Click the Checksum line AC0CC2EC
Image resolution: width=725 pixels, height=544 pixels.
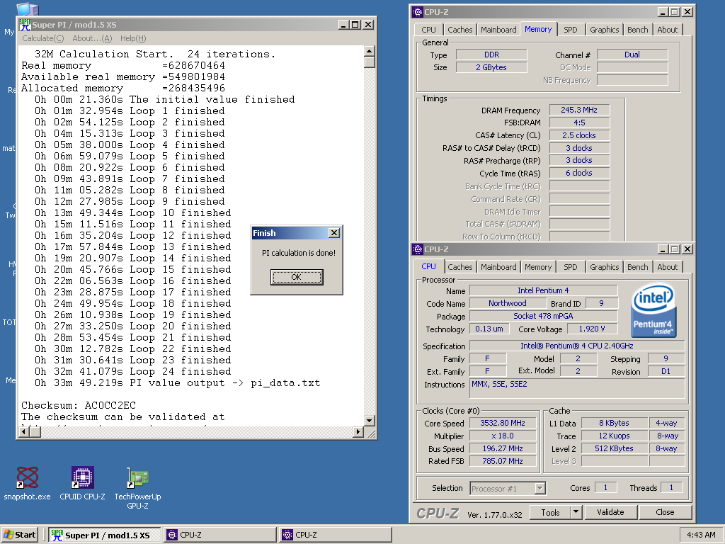point(79,406)
